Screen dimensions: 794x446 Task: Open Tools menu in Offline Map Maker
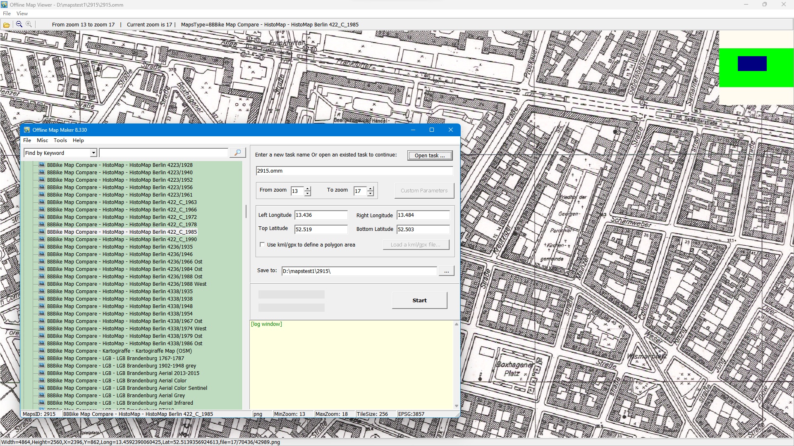click(x=60, y=140)
